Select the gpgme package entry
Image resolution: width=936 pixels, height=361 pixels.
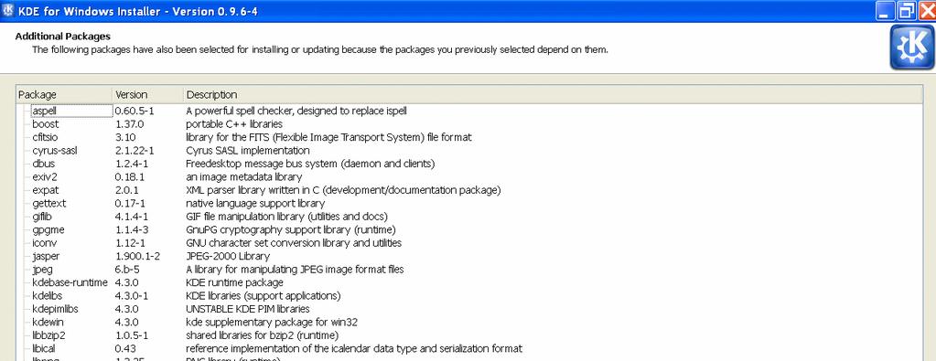coord(48,229)
